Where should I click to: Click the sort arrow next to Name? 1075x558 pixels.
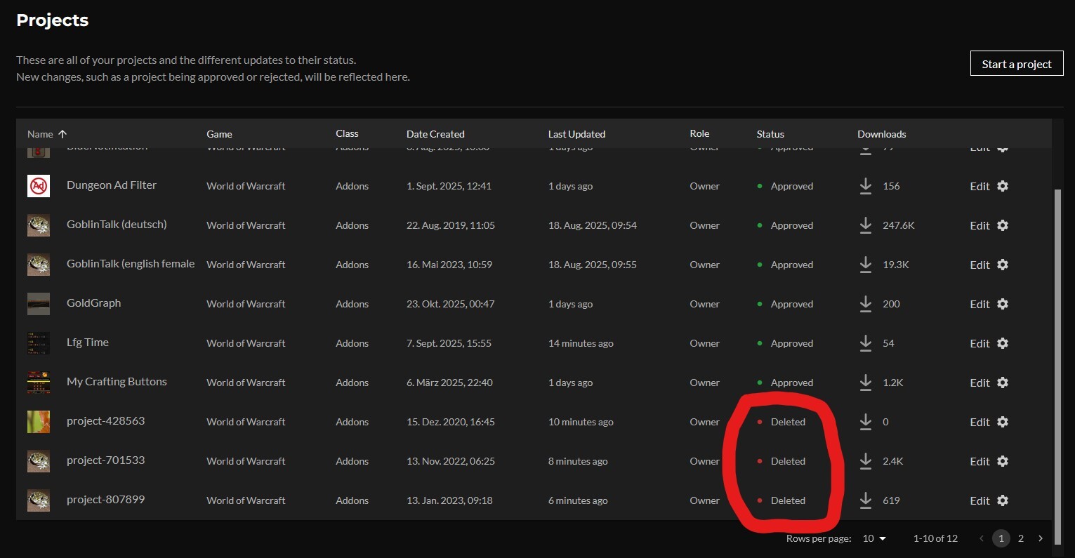click(62, 134)
